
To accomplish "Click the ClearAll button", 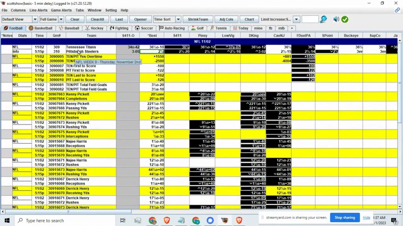I will 97,19.
